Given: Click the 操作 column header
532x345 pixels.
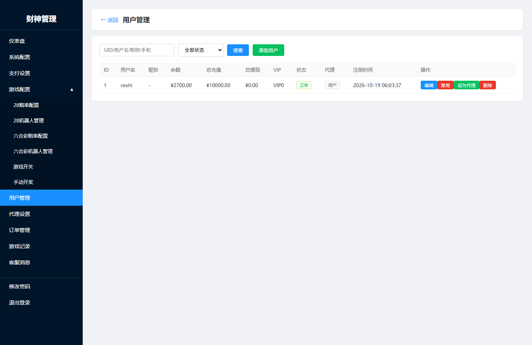Looking at the screenshot, I should (426, 70).
